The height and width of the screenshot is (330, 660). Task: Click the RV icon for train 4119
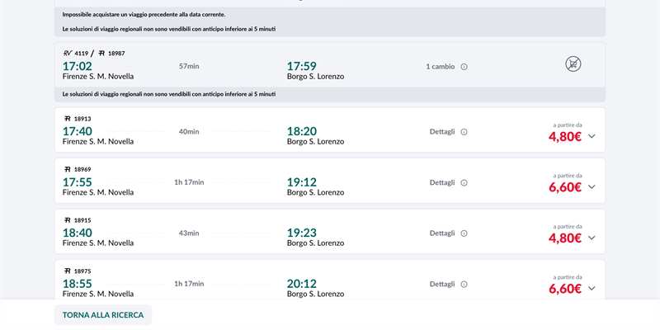click(68, 53)
